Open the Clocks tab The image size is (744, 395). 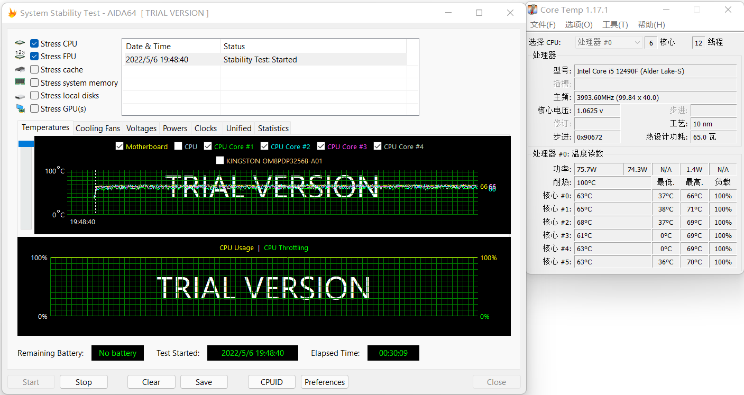206,128
